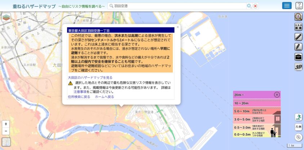The image size is (304, 150).
Task: Open the 注意事項 link
Action: (80, 92)
